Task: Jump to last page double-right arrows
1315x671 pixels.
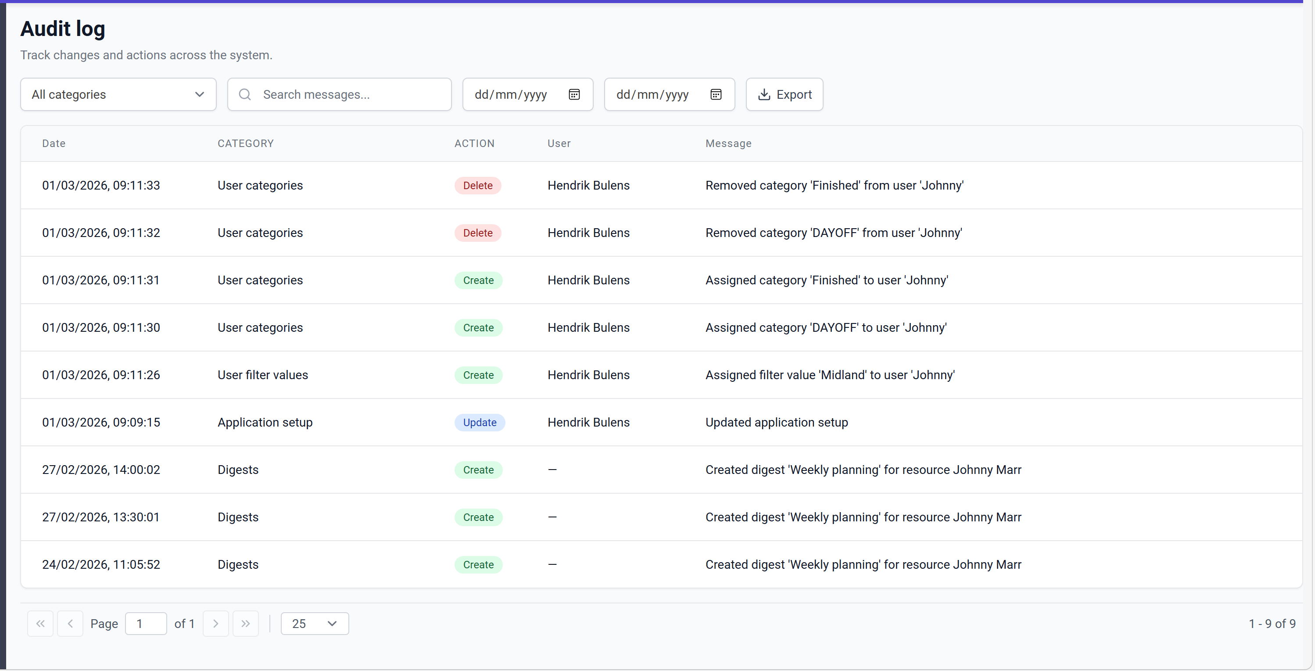Action: [246, 624]
